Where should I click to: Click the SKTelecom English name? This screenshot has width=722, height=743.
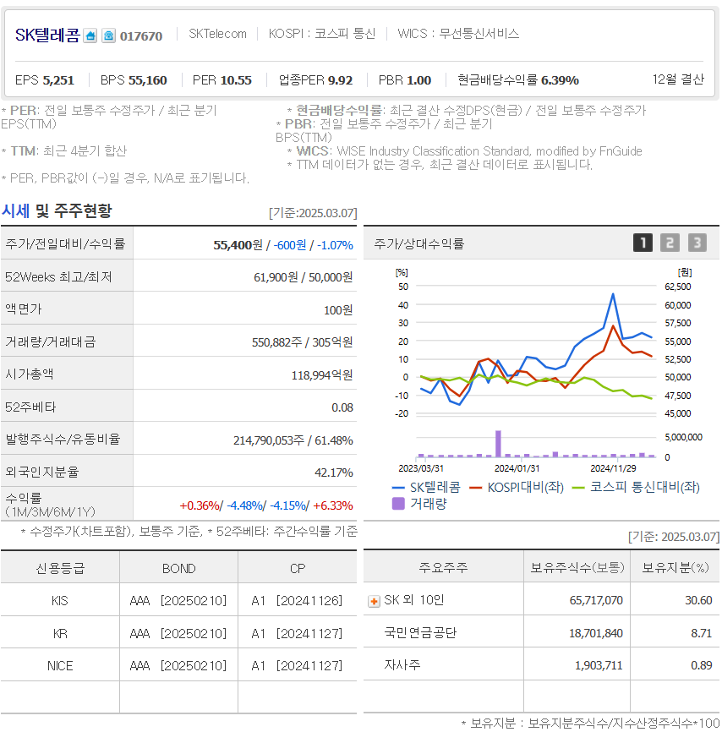pos(217,34)
